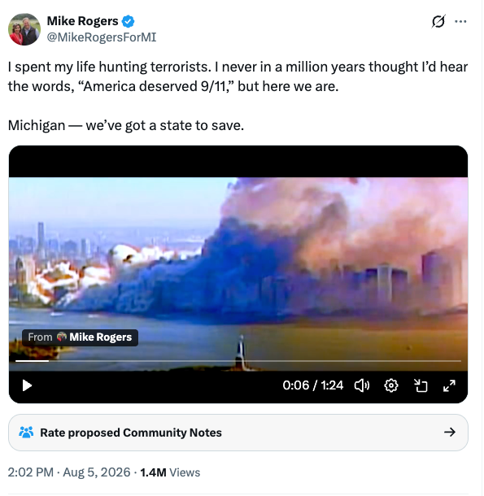The height and width of the screenshot is (496, 484).
Task: Rate proposed Community Notes
Action: (x=238, y=433)
